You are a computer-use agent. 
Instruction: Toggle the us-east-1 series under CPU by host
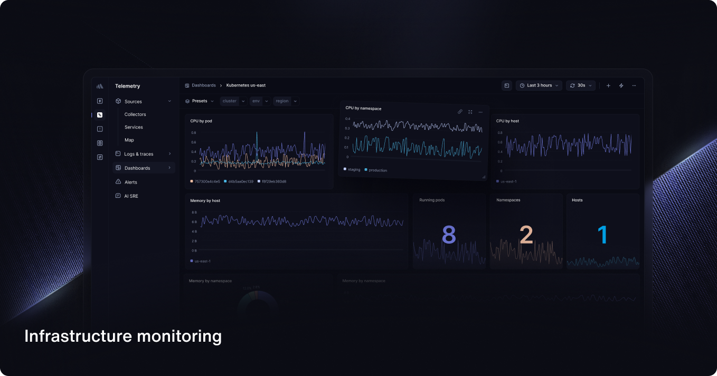coord(505,181)
